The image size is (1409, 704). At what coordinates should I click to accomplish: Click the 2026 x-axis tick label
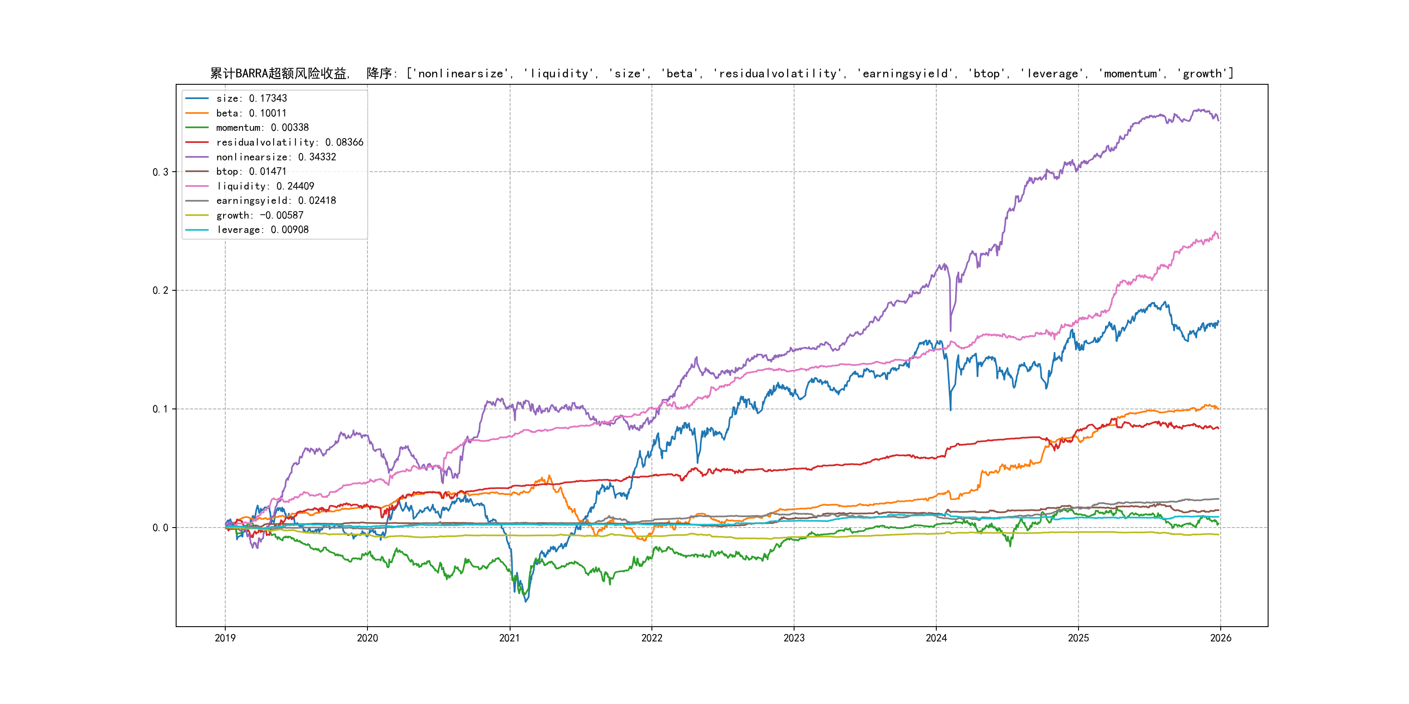1220,638
